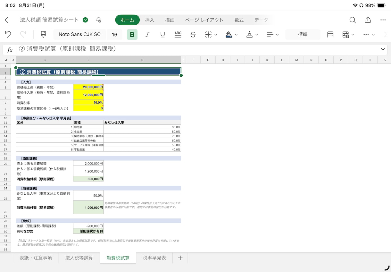Select the 800,000円 result cell
391x272 pixels.
(88, 179)
